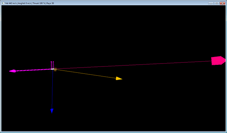The height and width of the screenshot is (133, 227).
Task: Click the application icon in title bar
Action: 3,3
